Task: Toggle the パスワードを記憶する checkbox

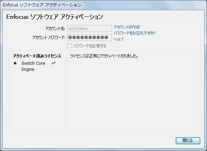Action: (69, 46)
